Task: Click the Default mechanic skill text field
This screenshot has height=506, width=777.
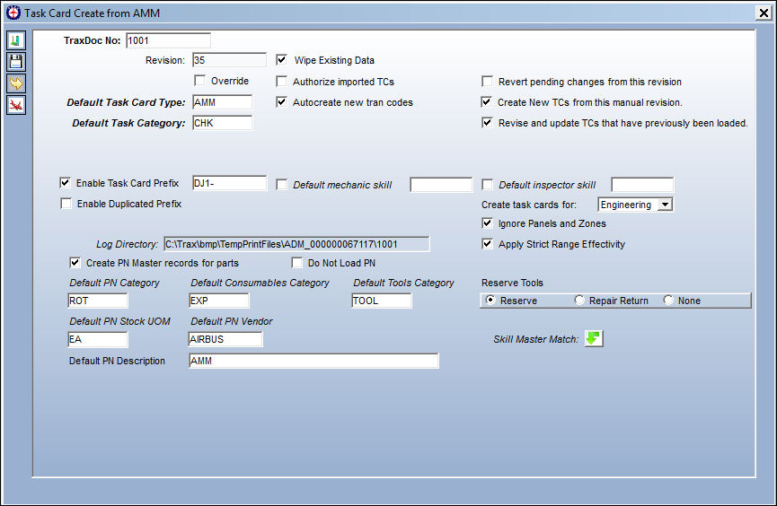Action: point(441,185)
